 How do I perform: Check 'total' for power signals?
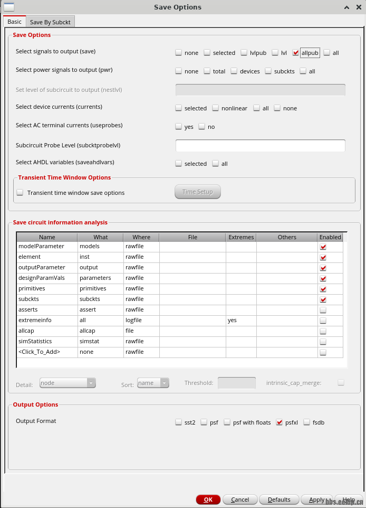pyautogui.click(x=207, y=71)
